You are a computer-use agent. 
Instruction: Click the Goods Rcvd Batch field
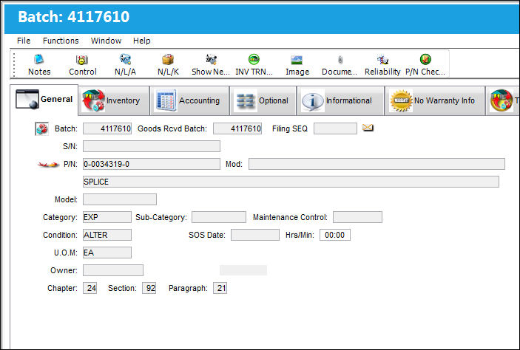[x=237, y=128]
